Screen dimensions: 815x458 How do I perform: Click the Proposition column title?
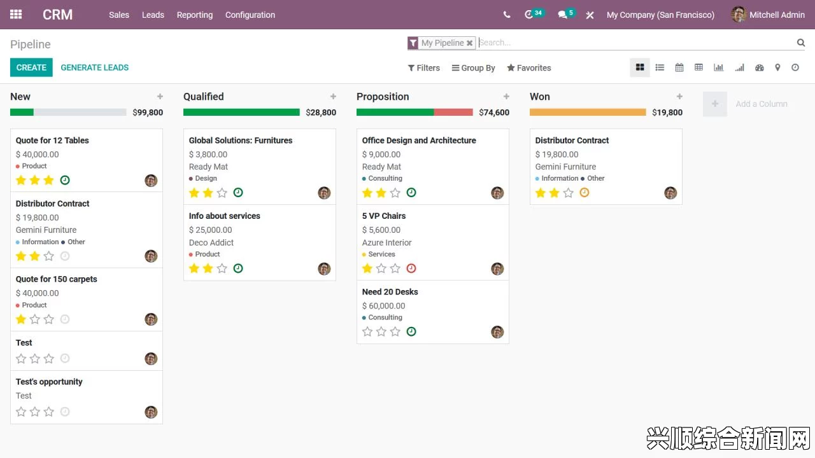click(383, 97)
